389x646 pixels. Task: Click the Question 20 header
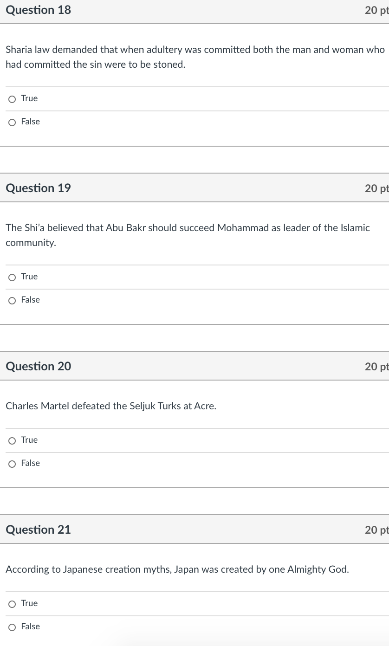tap(39, 366)
